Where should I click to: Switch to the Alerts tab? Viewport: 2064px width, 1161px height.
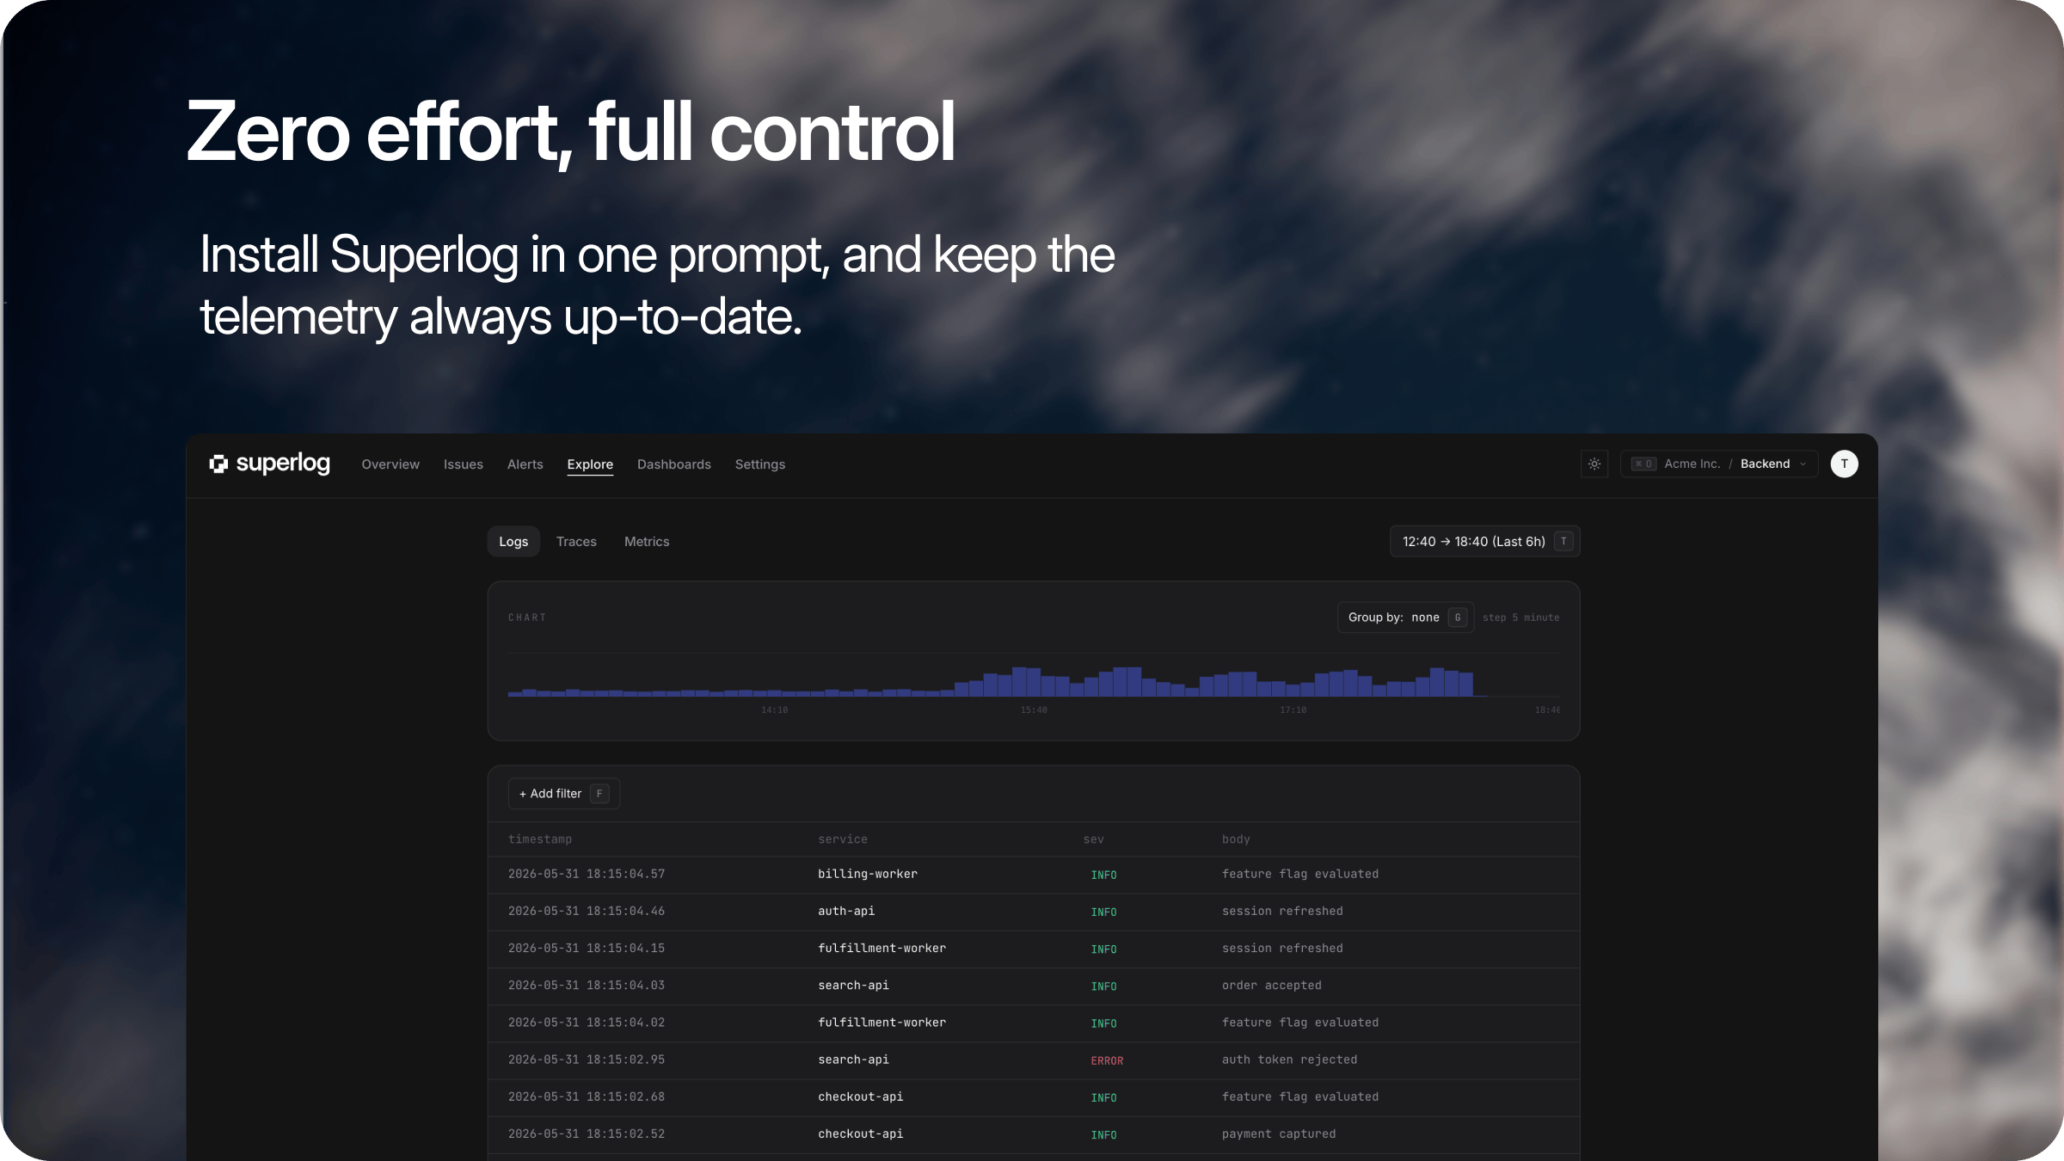click(x=525, y=464)
